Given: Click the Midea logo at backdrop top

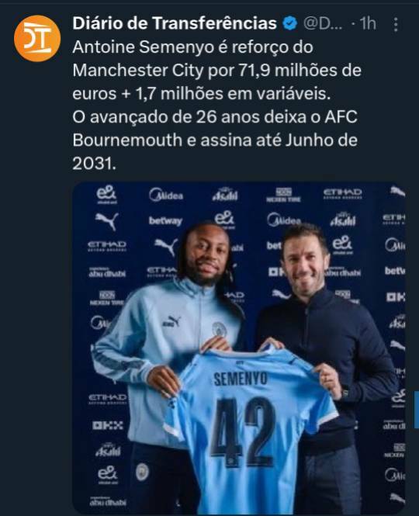Looking at the screenshot, I should [166, 195].
